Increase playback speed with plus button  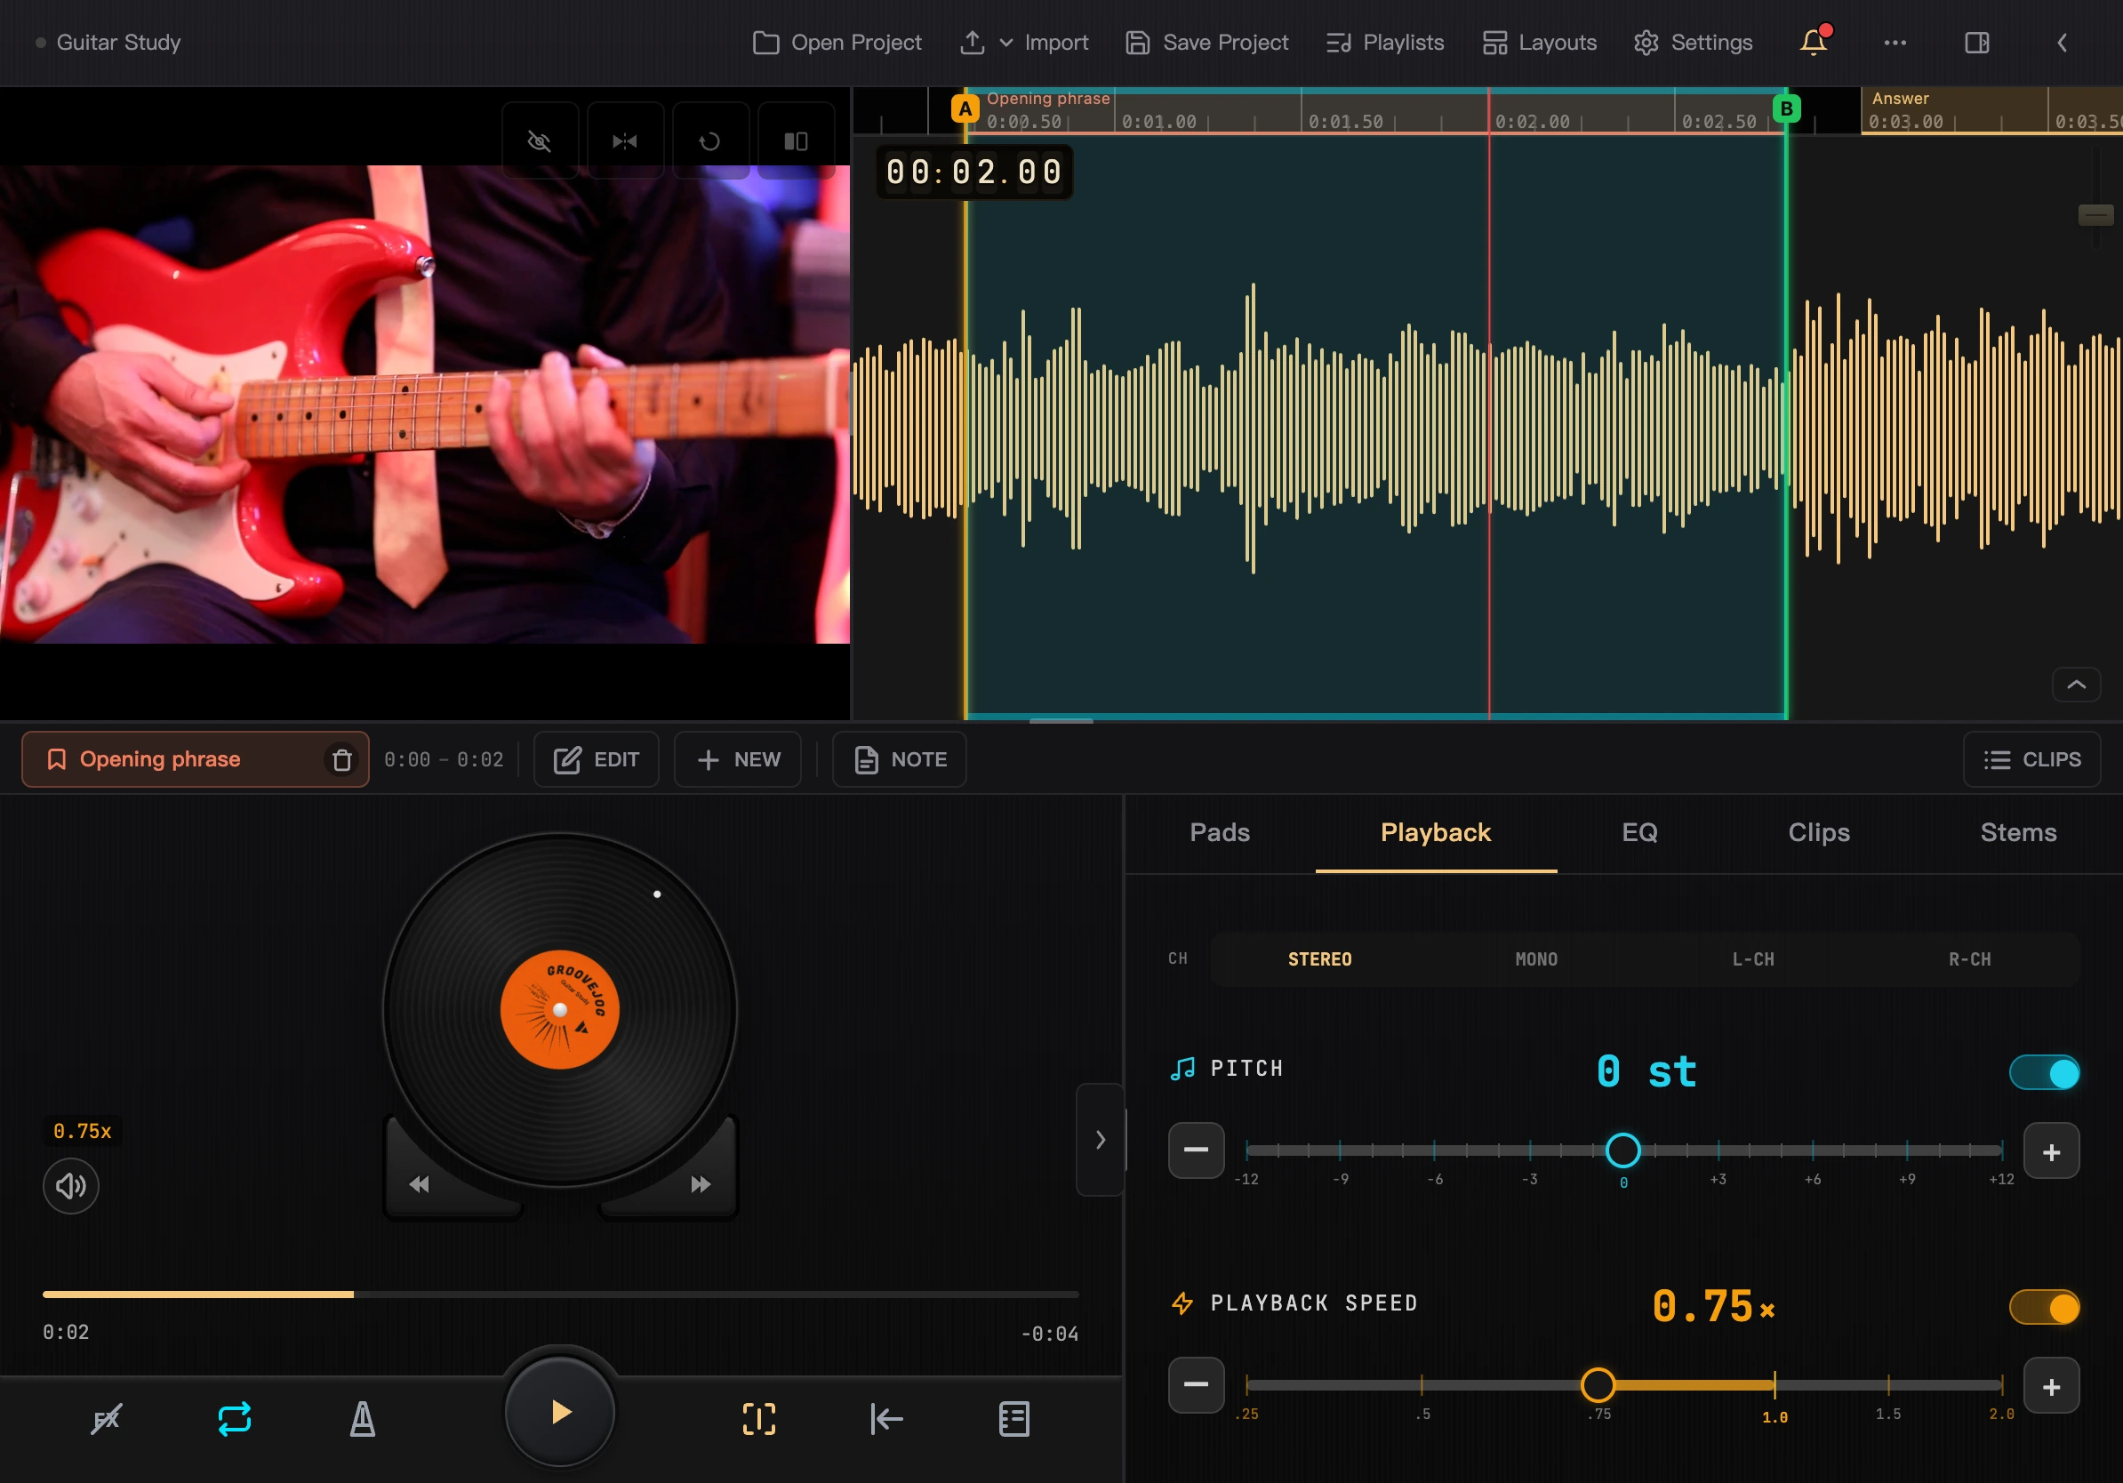point(2051,1386)
